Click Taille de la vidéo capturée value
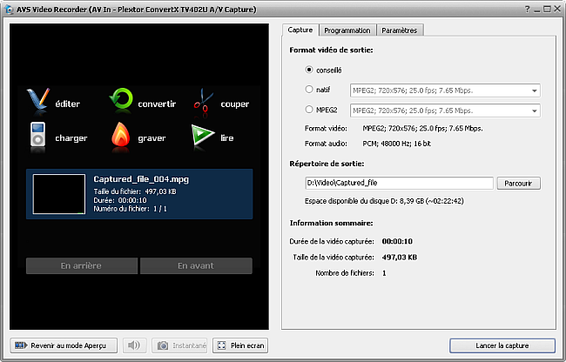This screenshot has width=566, height=362. (399, 257)
